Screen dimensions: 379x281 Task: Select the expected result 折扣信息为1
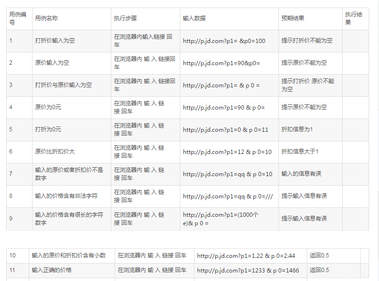click(297, 129)
